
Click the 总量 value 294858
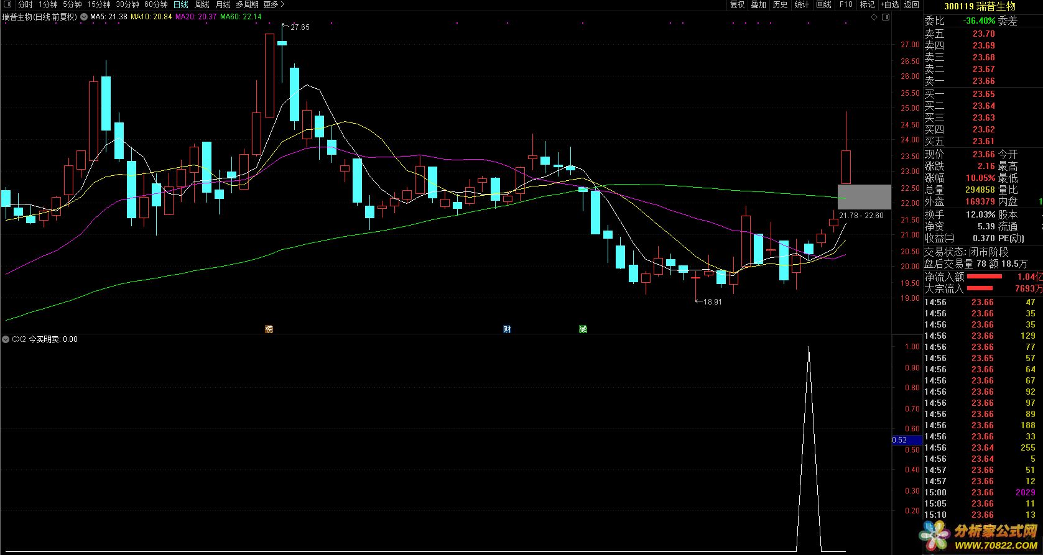pyautogui.click(x=981, y=190)
